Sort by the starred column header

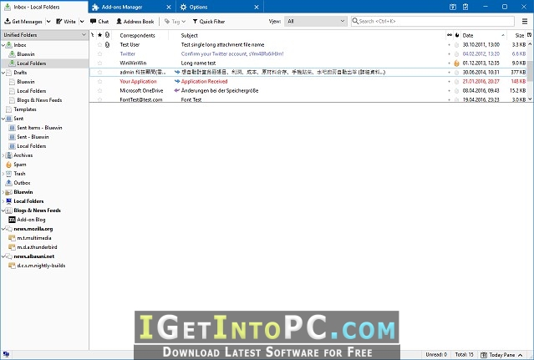[x=99, y=35]
